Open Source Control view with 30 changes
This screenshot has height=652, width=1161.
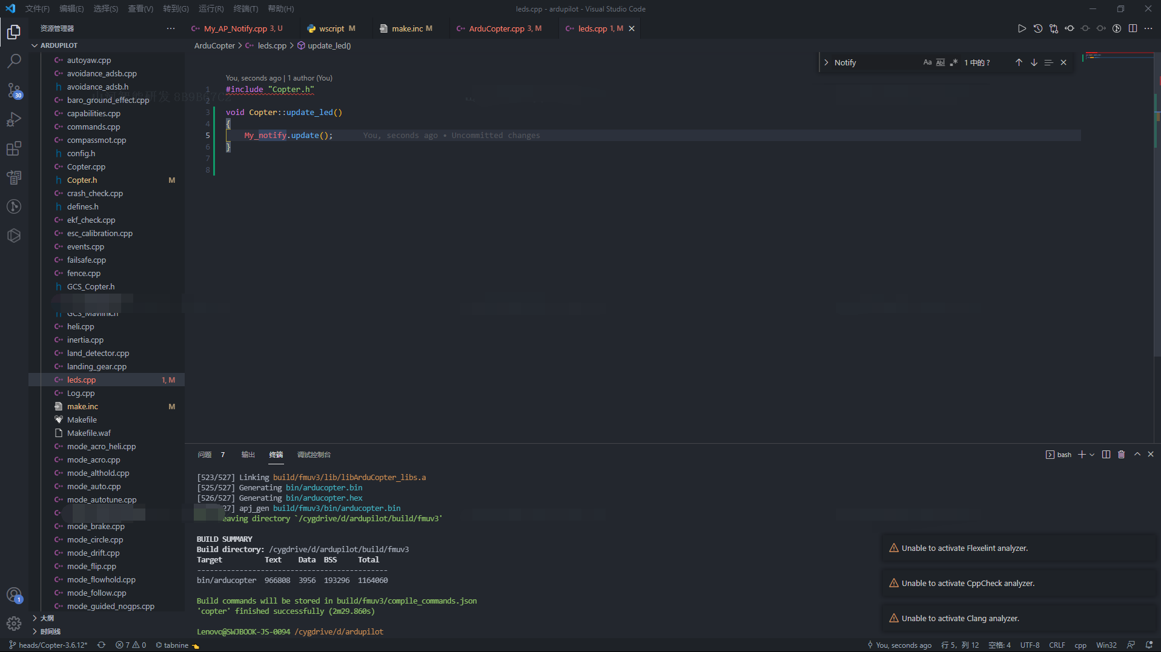[x=14, y=91]
